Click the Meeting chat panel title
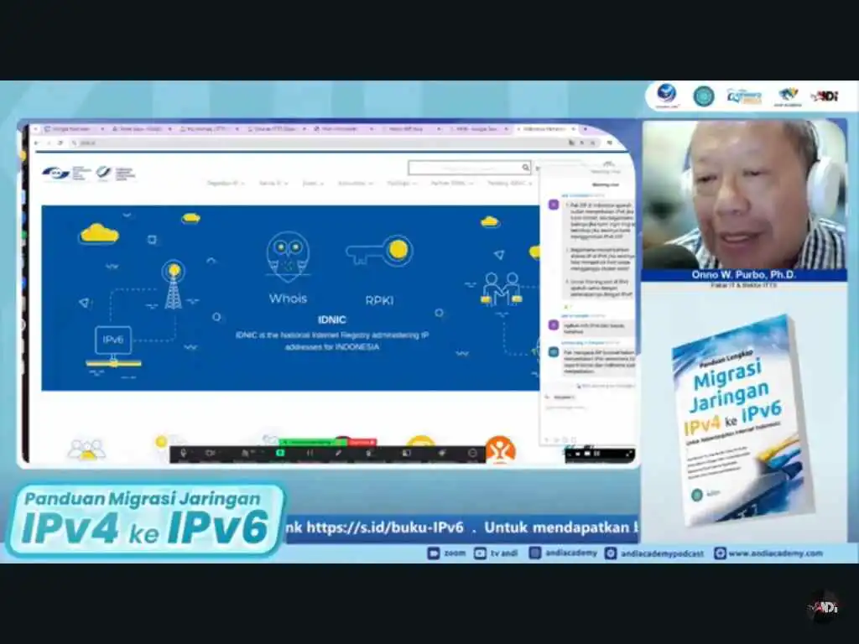Viewport: 859px width, 644px height. 606,185
